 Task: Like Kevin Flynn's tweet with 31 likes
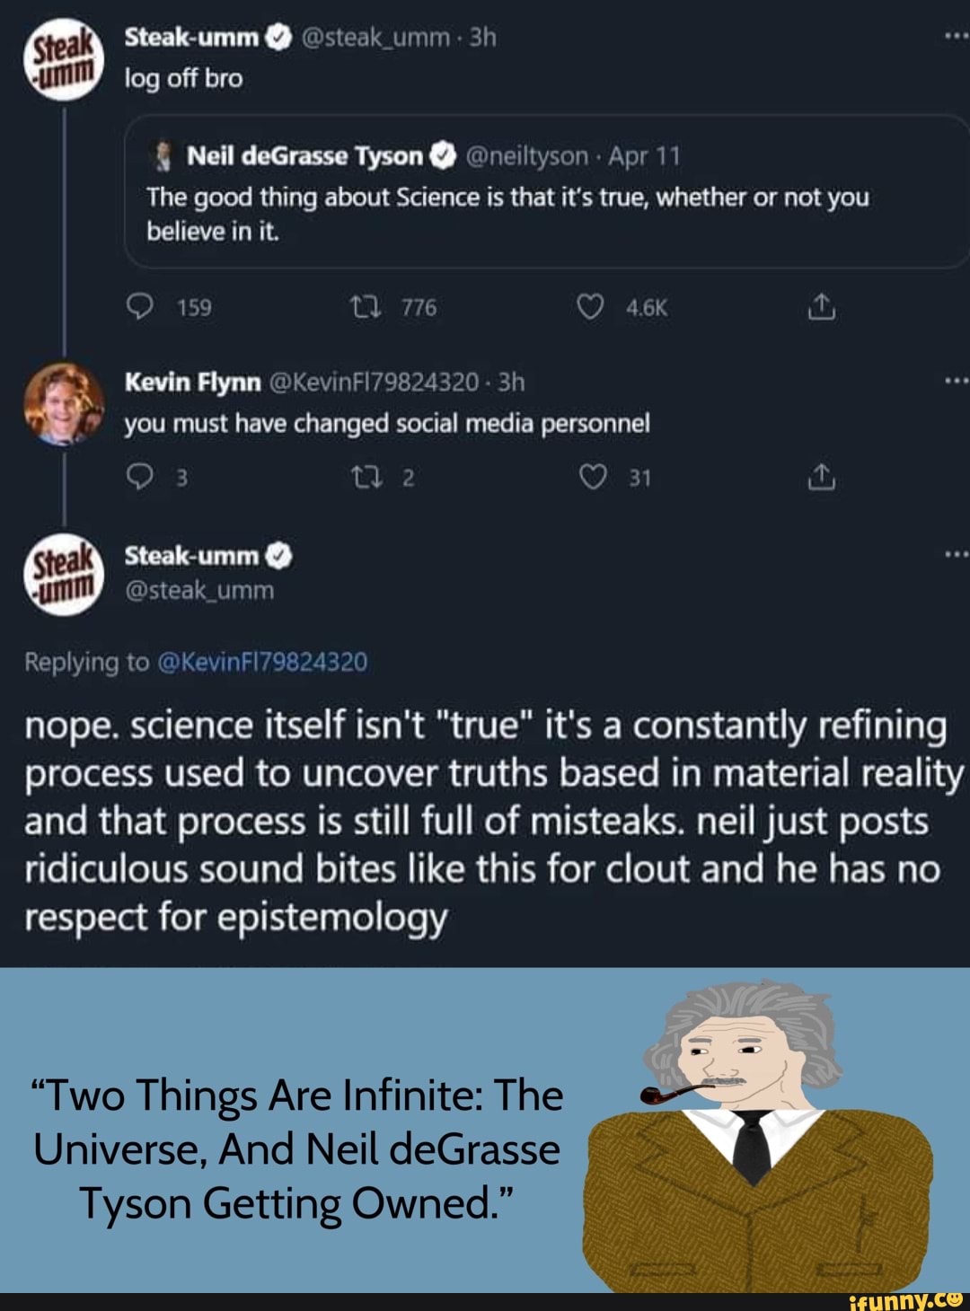click(592, 477)
